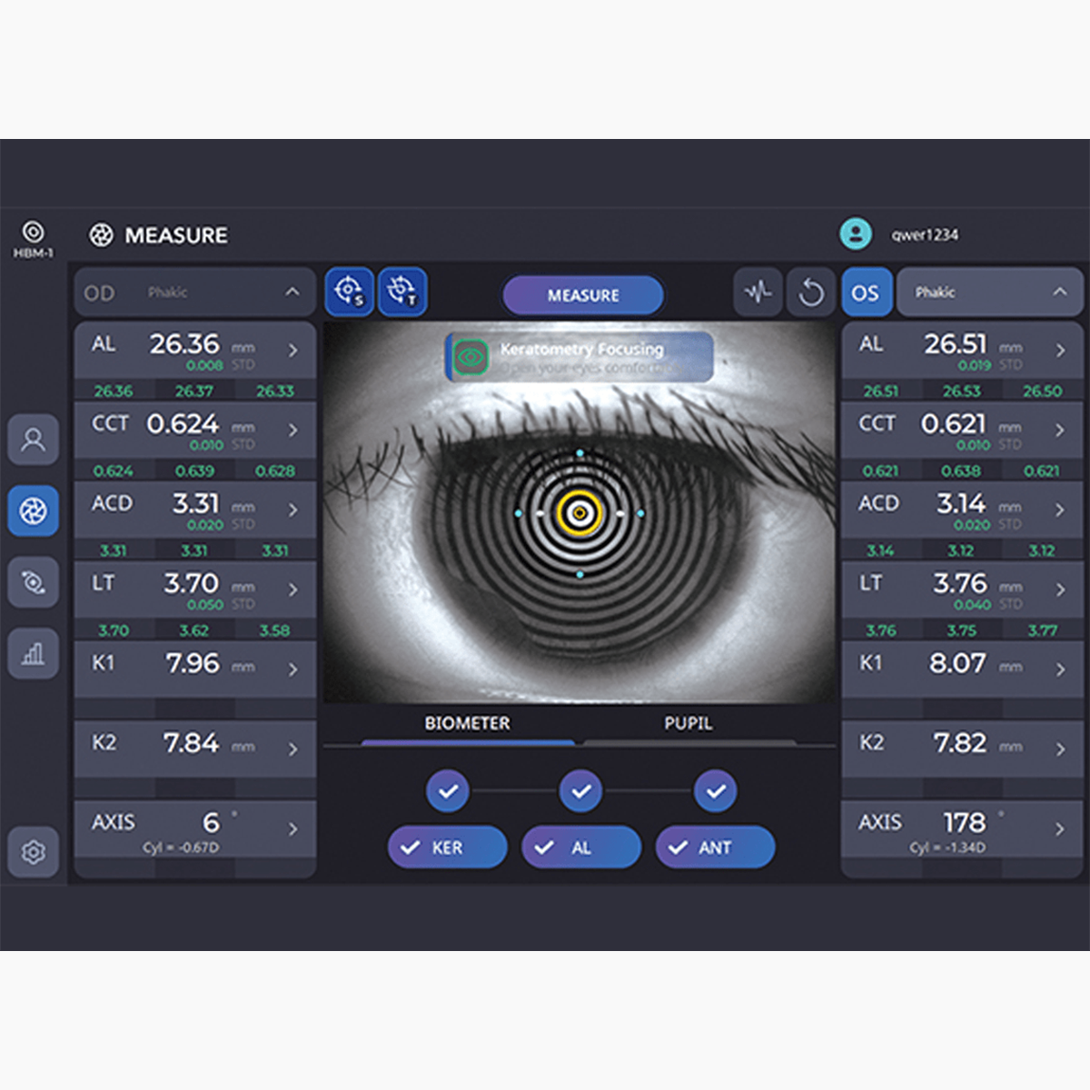
Task: Expand OD LT 3.70 details arrow
Action: click(292, 590)
